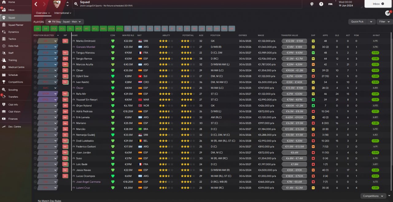Toggle selection circle for Gonzalo Montiel
This screenshot has height=202, width=393.
coord(35,47)
